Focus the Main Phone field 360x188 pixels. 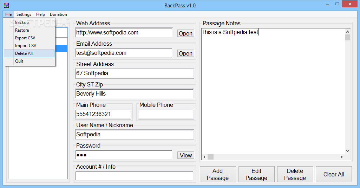coord(103,114)
